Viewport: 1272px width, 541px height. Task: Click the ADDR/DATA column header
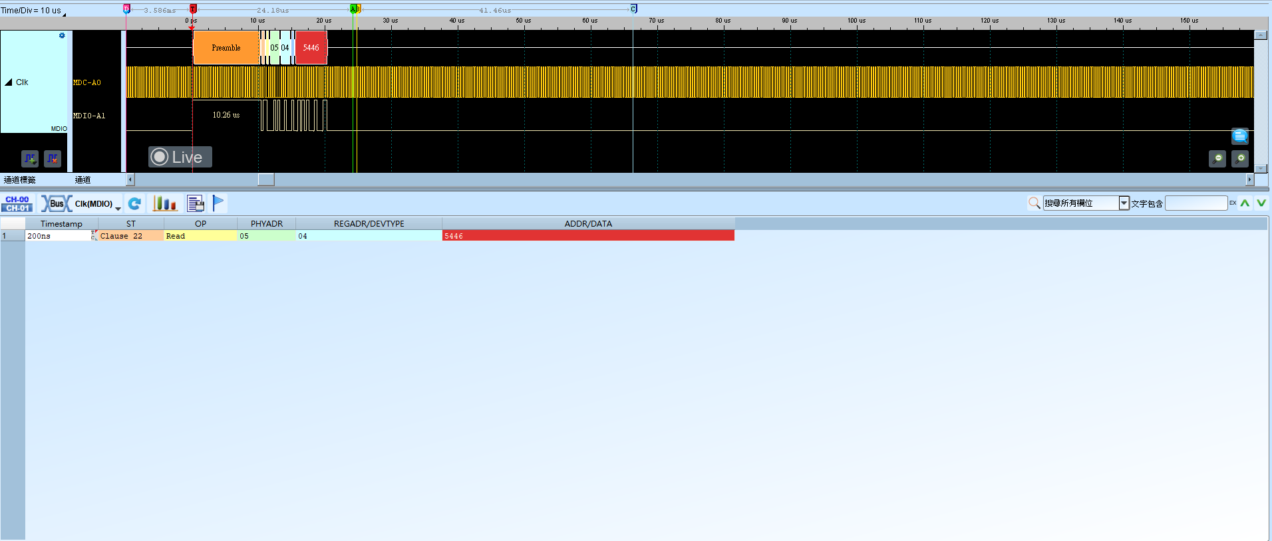pyautogui.click(x=588, y=223)
